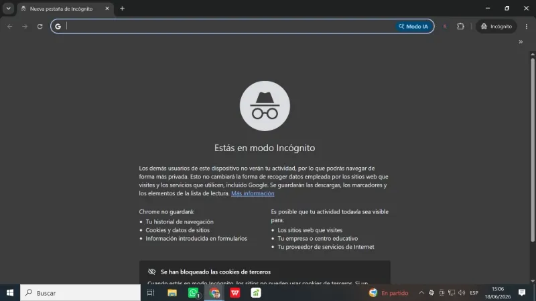Open the network tray icon
Screen dimensions: 536x301
pyautogui.click(x=452, y=293)
